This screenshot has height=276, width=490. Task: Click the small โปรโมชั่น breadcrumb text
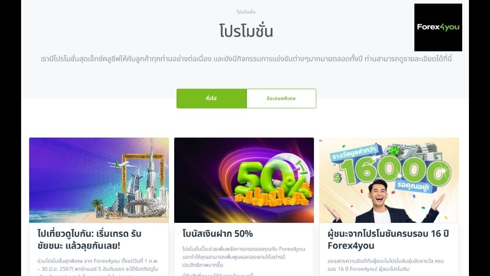tap(246, 12)
